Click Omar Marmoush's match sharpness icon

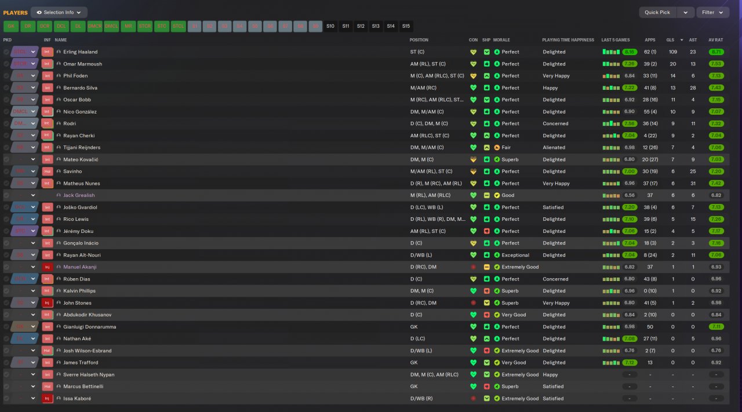(487, 64)
